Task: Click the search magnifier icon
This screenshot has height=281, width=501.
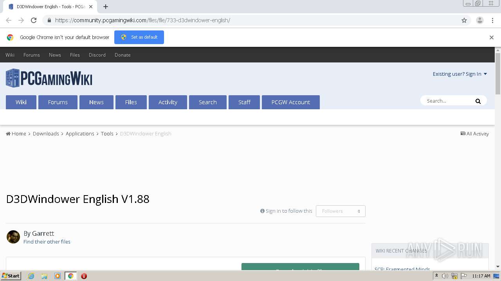Action: 478,101
